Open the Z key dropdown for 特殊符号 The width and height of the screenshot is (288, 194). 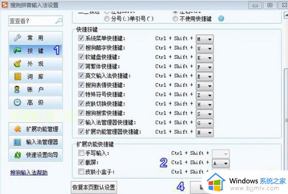[204, 95]
